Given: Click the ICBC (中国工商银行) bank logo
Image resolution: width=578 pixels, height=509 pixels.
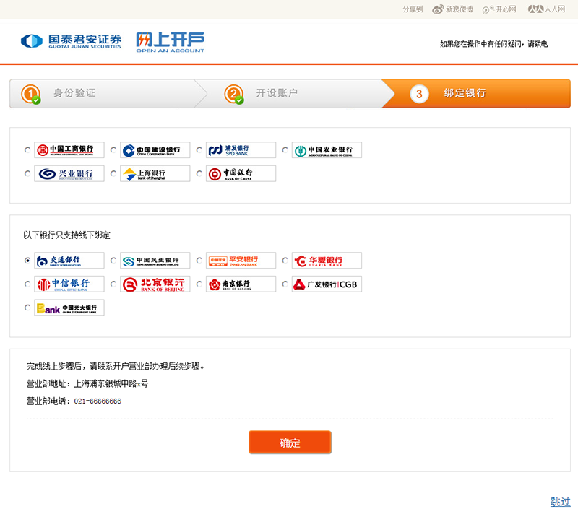Looking at the screenshot, I should 69,150.
